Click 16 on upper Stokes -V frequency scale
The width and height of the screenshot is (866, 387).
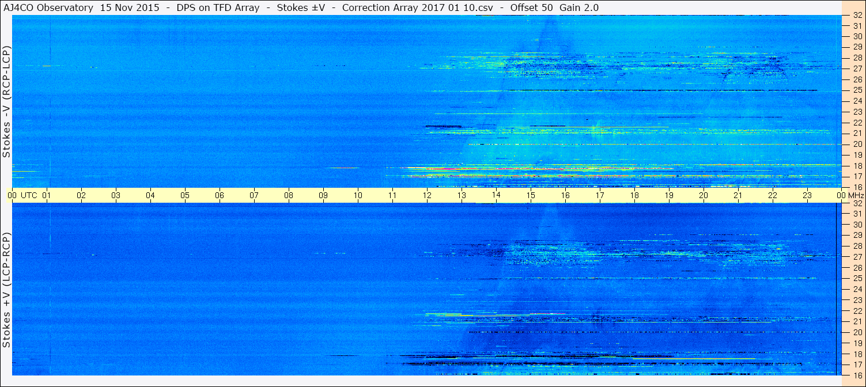pyautogui.click(x=857, y=187)
